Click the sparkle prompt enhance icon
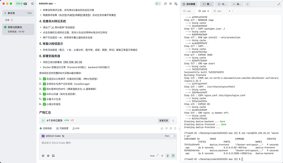Screen dimensions: 283x163 [x=162, y=156]
